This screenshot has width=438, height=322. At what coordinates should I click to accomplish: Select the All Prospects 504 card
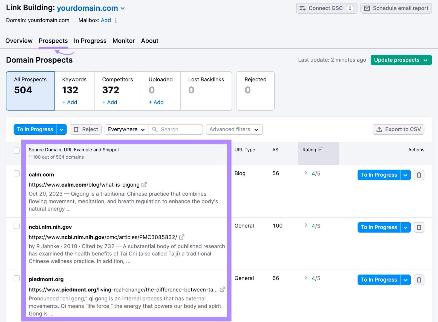tap(30, 91)
